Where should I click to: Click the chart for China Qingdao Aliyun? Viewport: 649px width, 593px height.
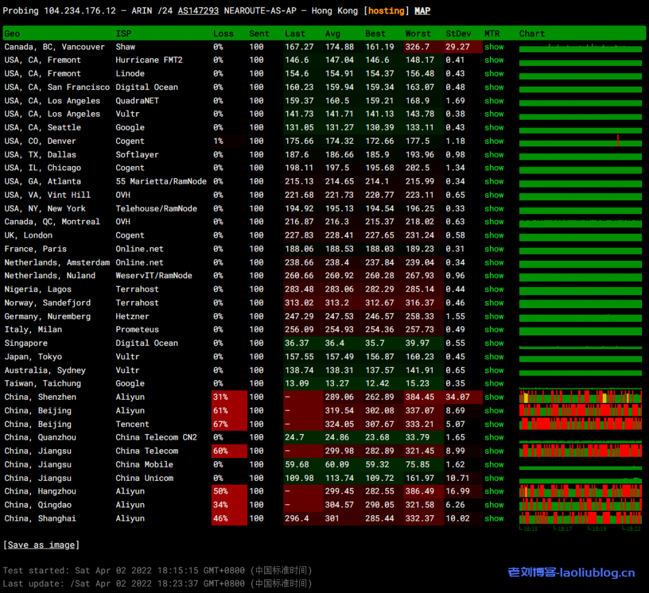(580, 505)
